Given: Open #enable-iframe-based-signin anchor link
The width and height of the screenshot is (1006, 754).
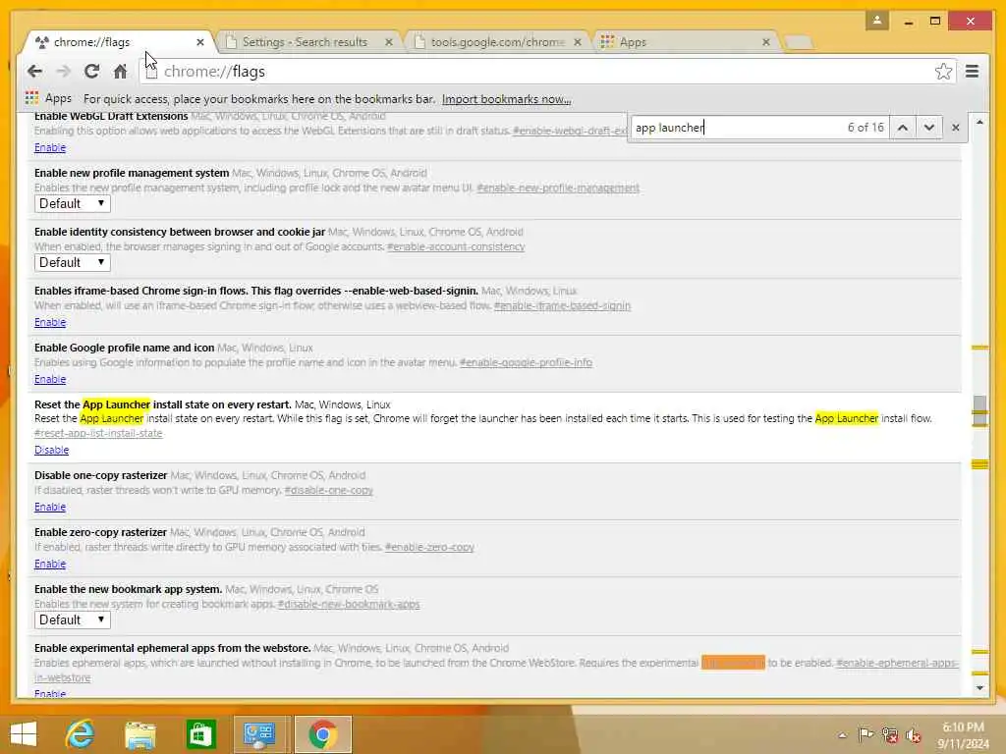Looking at the screenshot, I should [x=562, y=306].
